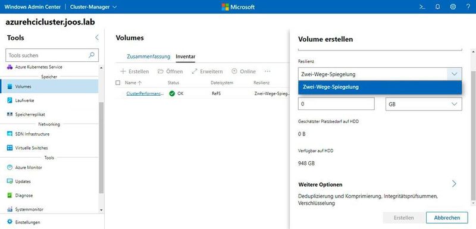Click the Erweitern toolbar item
Viewport: 476px width, 229px height.
[207, 71]
